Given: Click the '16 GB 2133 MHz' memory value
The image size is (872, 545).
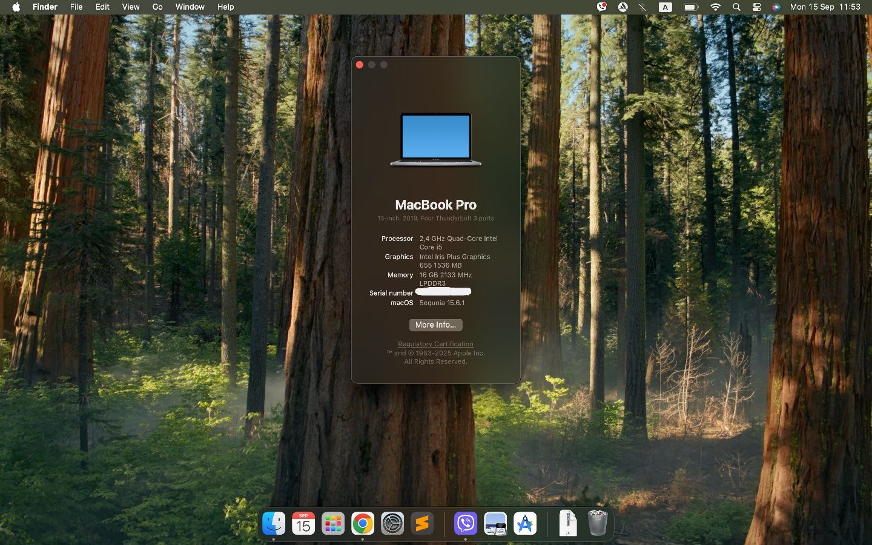Looking at the screenshot, I should click(445, 275).
